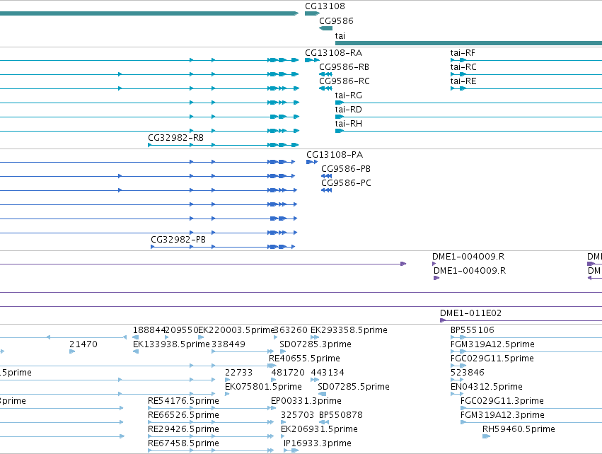Select the CG9586 gene label

[336, 21]
